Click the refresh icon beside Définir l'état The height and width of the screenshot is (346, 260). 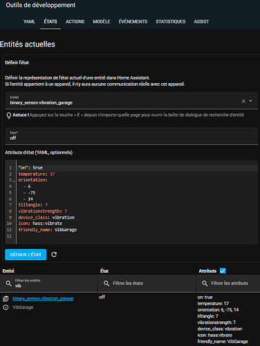[54, 255]
